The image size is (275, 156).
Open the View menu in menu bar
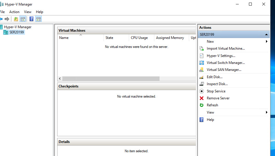28,12
